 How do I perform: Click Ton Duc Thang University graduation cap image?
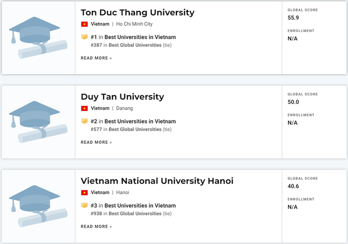[x=38, y=37]
